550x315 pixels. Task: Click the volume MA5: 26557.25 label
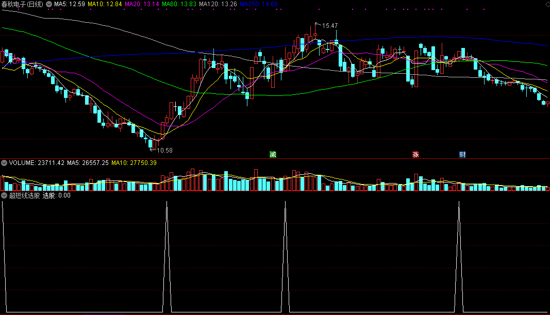(88, 163)
